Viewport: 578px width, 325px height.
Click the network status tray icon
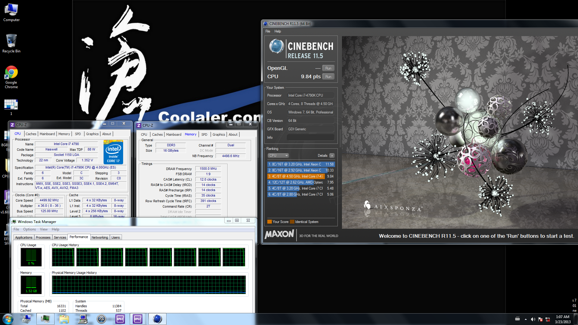click(548, 319)
